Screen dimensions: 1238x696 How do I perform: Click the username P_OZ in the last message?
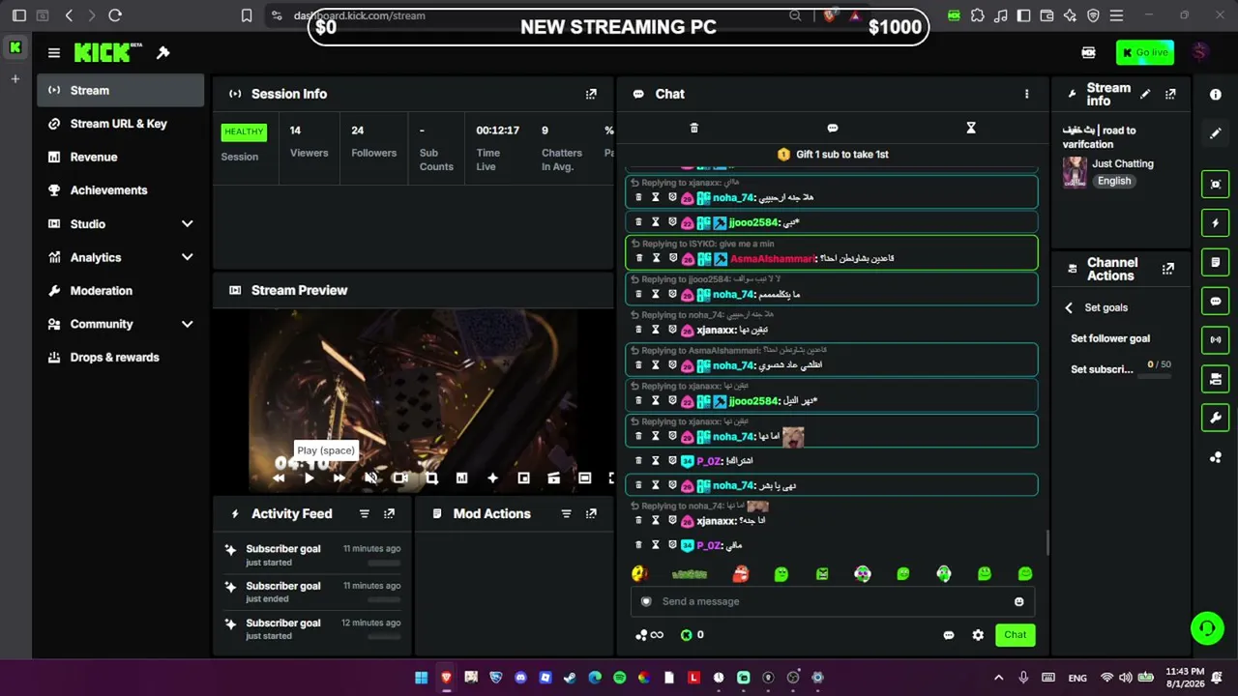click(x=711, y=545)
